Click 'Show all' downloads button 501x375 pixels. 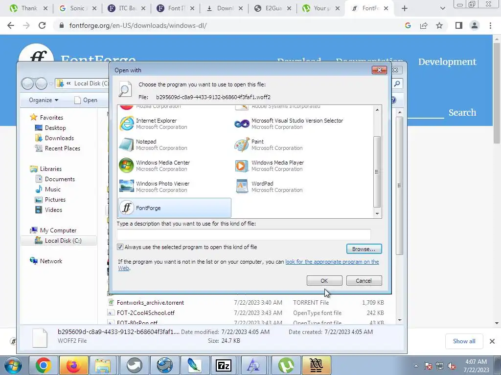click(x=464, y=341)
